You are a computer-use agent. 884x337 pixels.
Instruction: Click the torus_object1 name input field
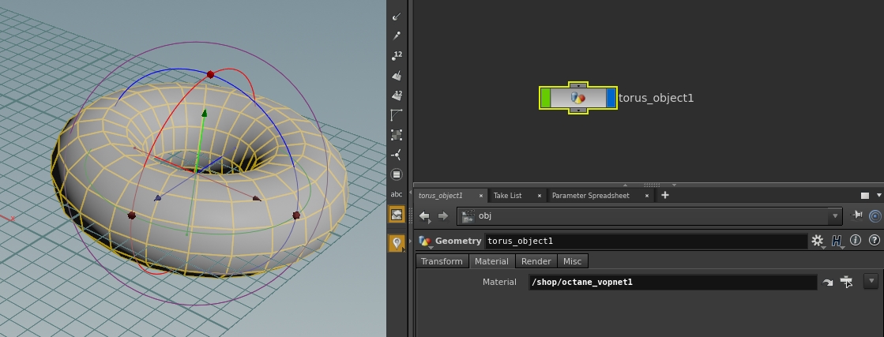coord(646,242)
